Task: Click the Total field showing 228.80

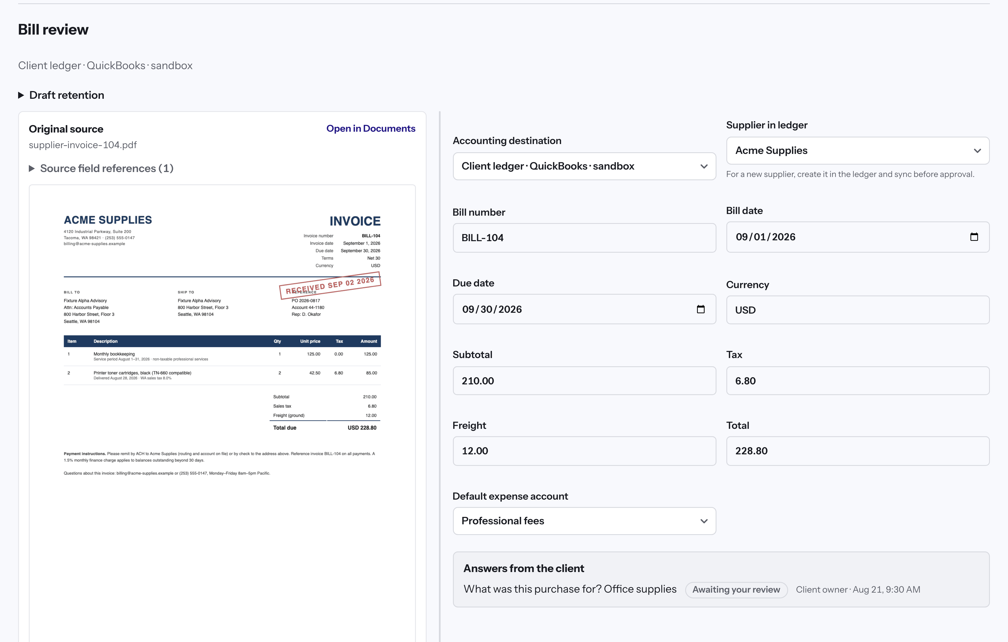Action: tap(857, 451)
